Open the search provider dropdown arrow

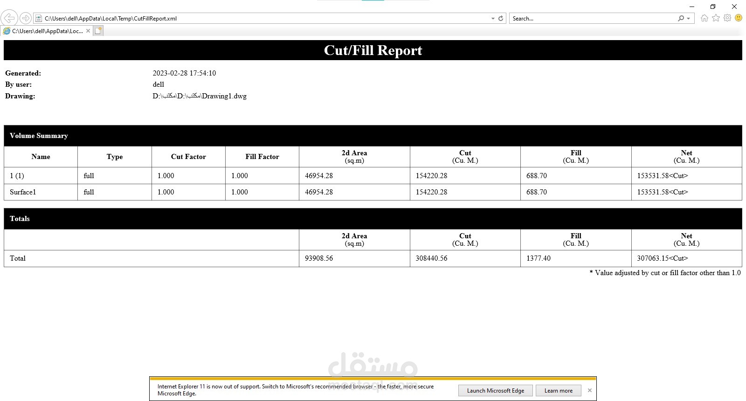tap(689, 19)
